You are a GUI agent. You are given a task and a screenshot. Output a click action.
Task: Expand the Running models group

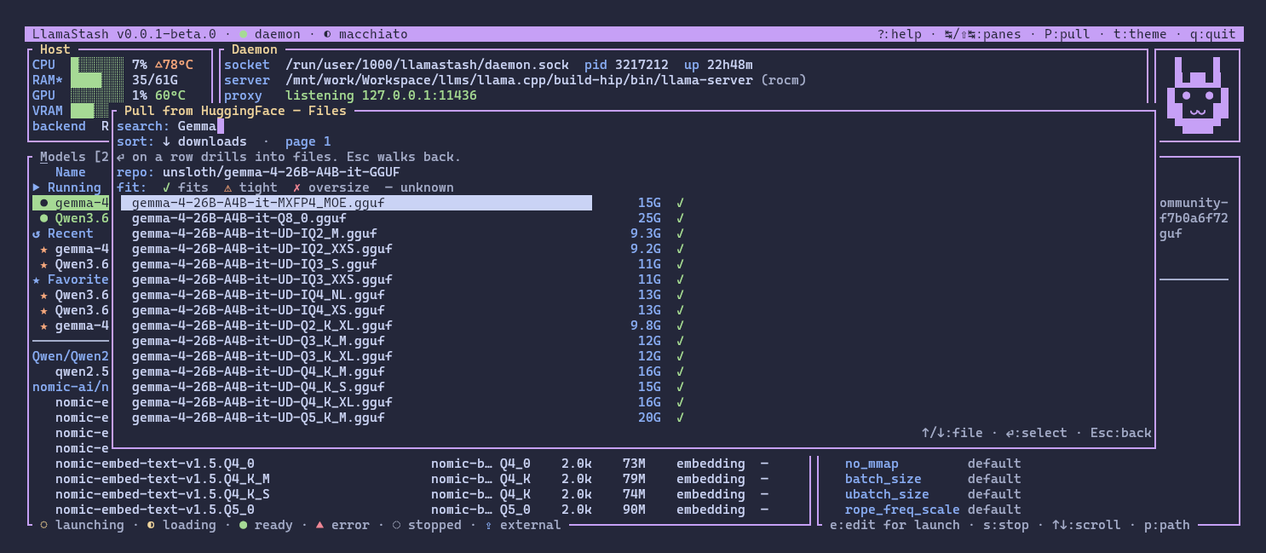coord(66,187)
